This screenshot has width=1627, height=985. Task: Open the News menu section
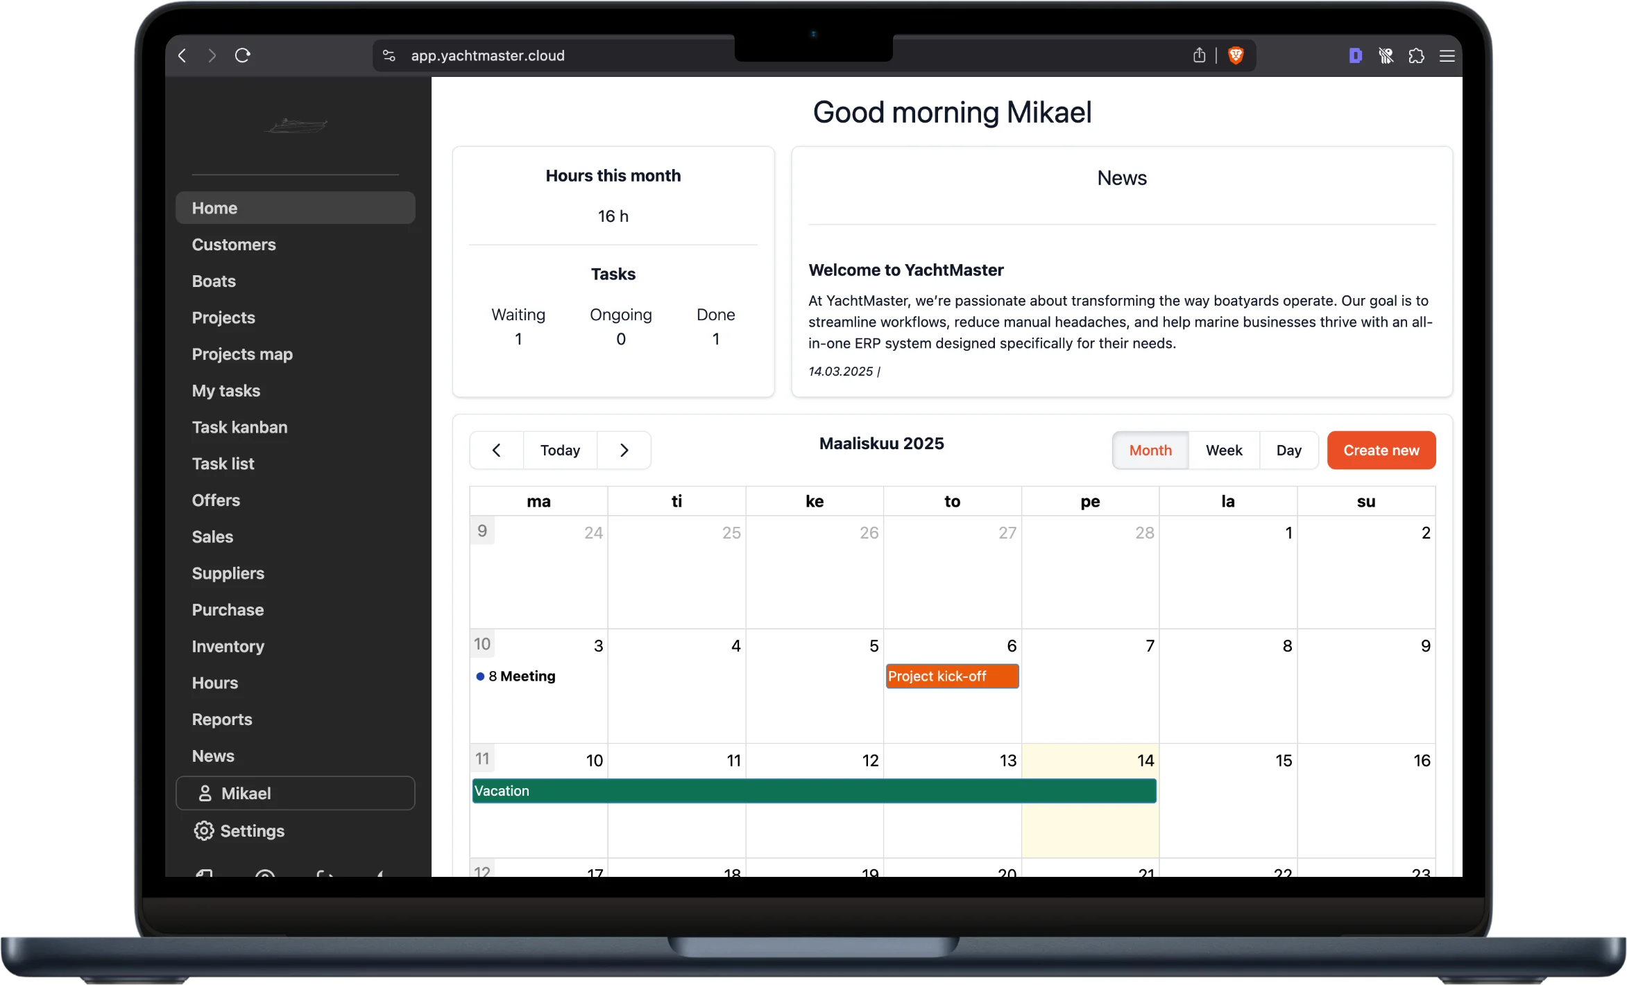(212, 756)
